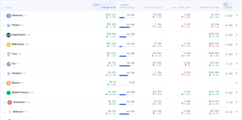Expand the Sui row details
The width and height of the screenshot is (242, 120).
pyautogui.click(x=236, y=64)
